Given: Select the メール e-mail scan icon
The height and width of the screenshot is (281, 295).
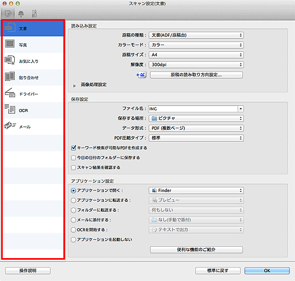Looking at the screenshot, I should (x=10, y=125).
